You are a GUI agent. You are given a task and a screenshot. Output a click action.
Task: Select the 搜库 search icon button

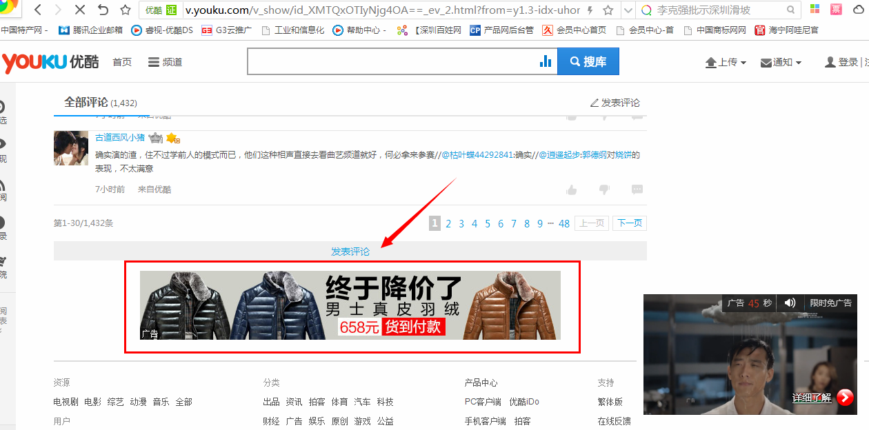(588, 61)
